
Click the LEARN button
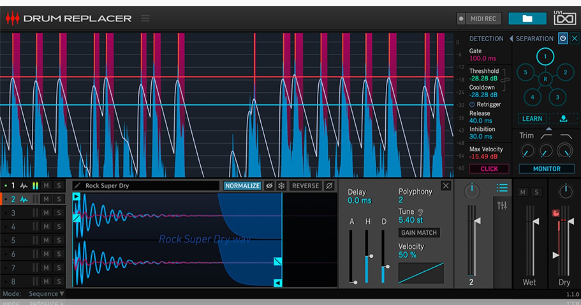532,119
